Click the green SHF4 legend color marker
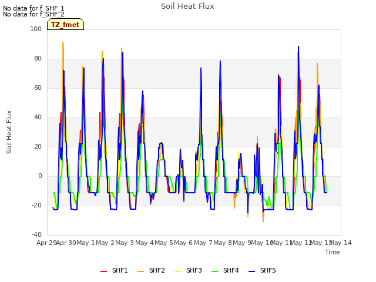Viewport: 376px width, 282px height. [215, 271]
